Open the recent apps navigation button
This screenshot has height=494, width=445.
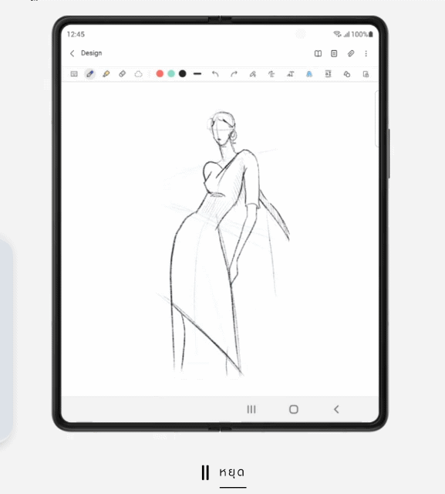point(251,409)
